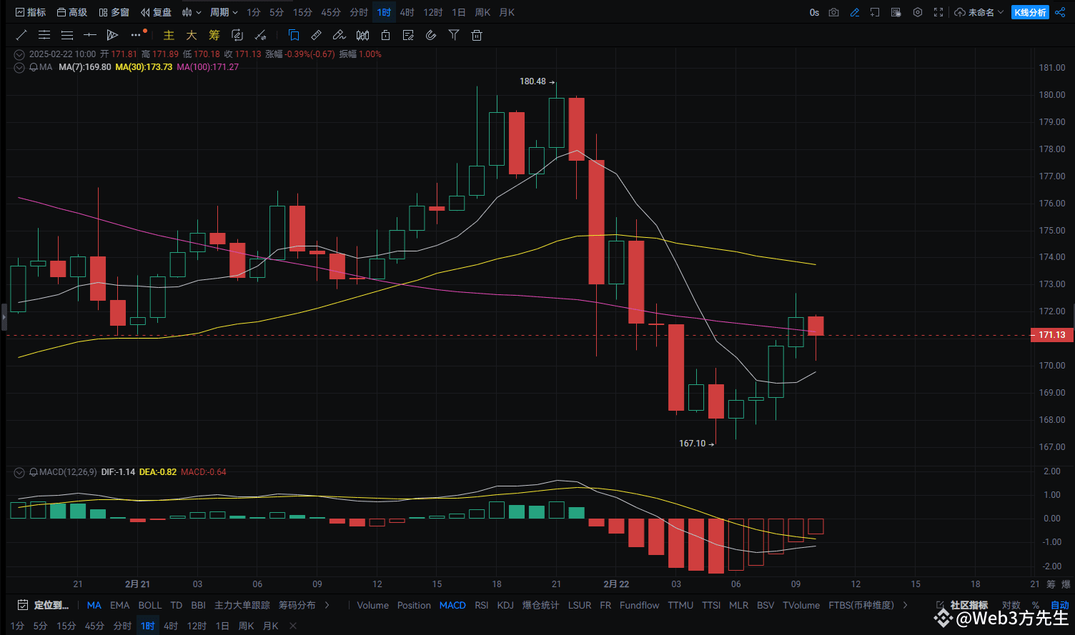Click the share icon at top right

click(x=1060, y=12)
